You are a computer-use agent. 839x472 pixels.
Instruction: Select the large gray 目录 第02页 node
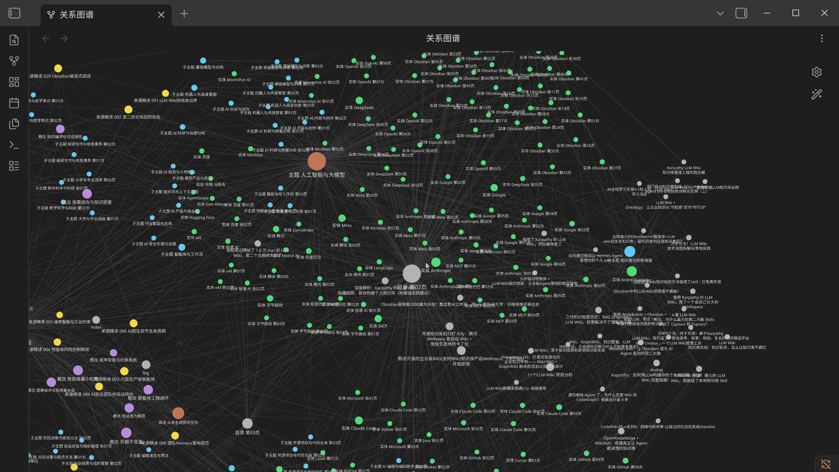(x=412, y=273)
